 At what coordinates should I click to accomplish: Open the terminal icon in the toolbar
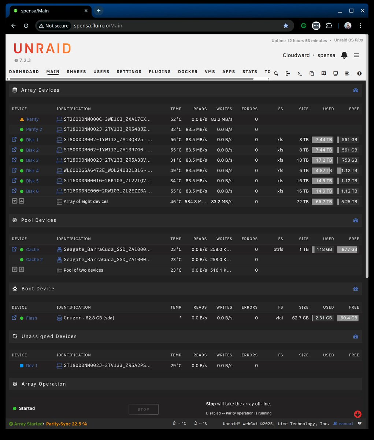[x=300, y=73]
